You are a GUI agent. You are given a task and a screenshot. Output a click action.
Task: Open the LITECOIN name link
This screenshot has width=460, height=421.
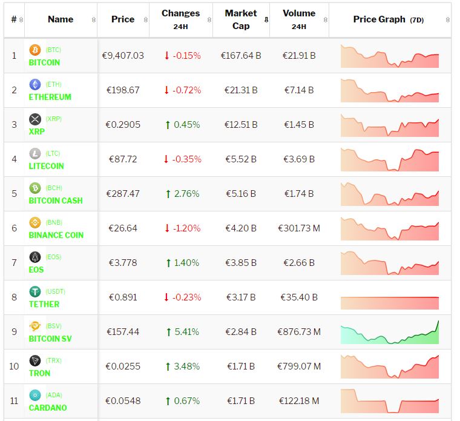[46, 166]
